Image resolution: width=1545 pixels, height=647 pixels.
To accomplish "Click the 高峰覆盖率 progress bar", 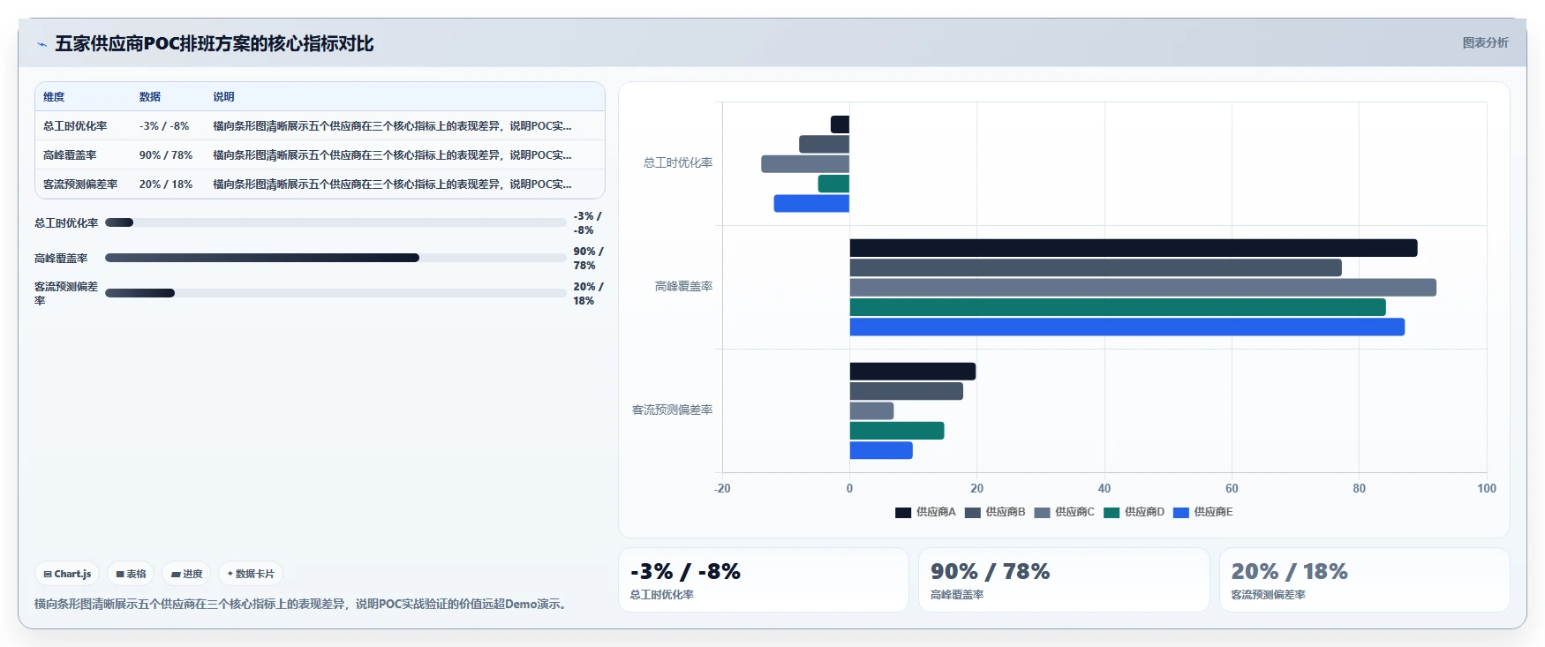I will pos(335,258).
